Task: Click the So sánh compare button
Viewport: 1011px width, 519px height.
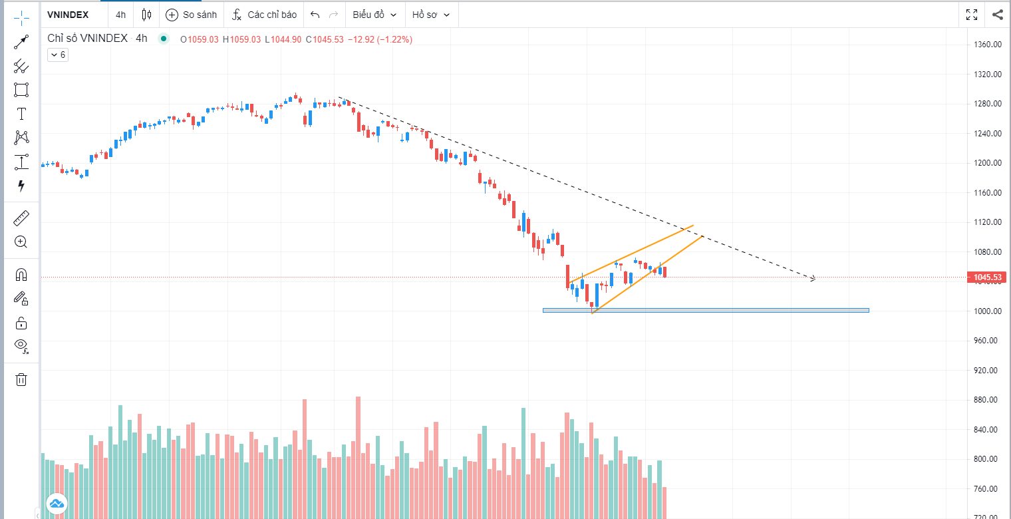Action: click(192, 14)
